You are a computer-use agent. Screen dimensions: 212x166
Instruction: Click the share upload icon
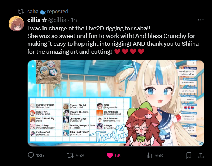(201, 156)
